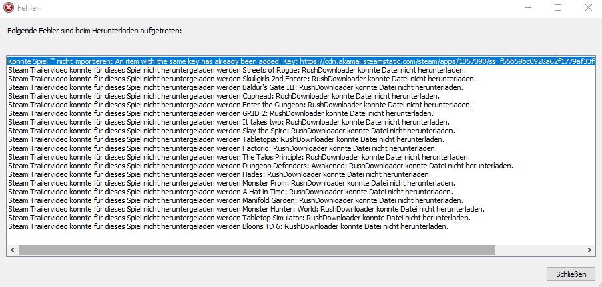602x287 pixels.
Task: Select the 'Konnte Spiel nicht importieren' error line
Action: [302, 61]
